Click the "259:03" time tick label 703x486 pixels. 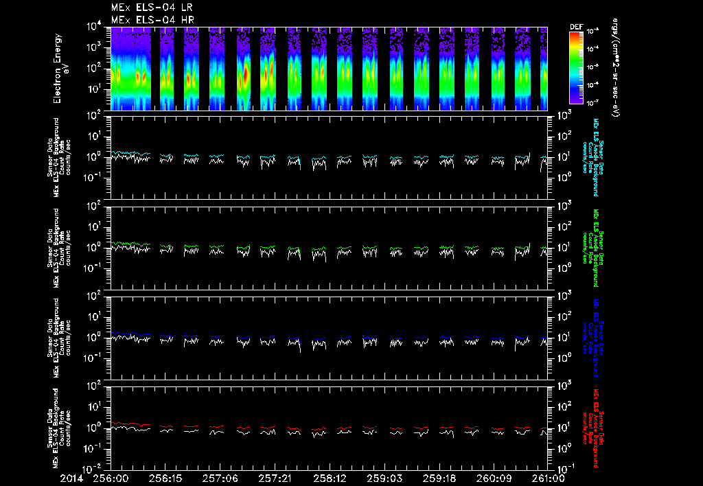(384, 478)
